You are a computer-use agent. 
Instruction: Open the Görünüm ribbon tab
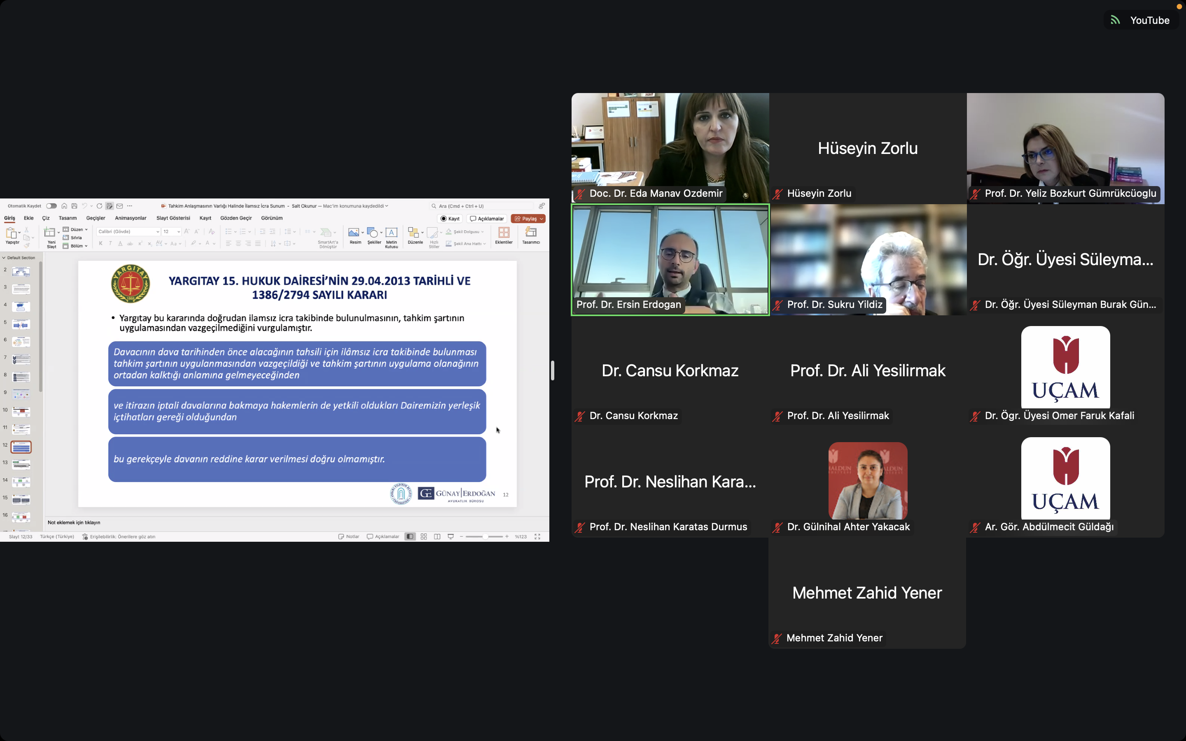272,218
